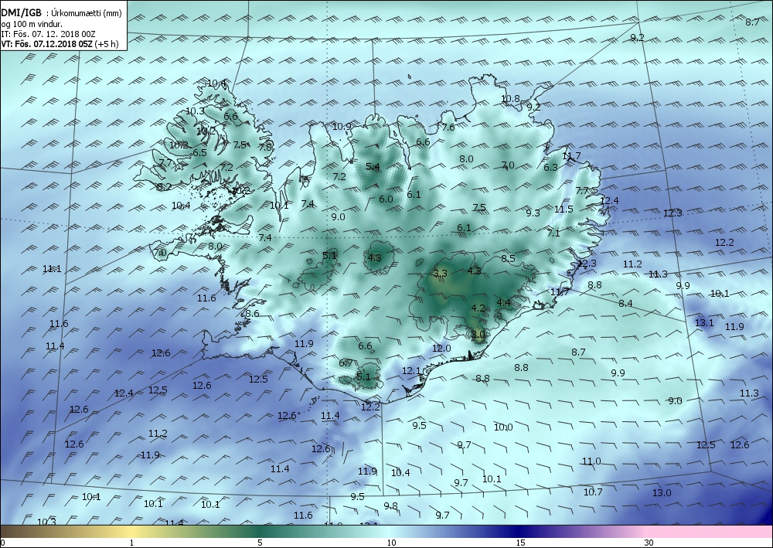Click the map value '11.0'
The width and height of the screenshot is (773, 548).
coord(591,461)
